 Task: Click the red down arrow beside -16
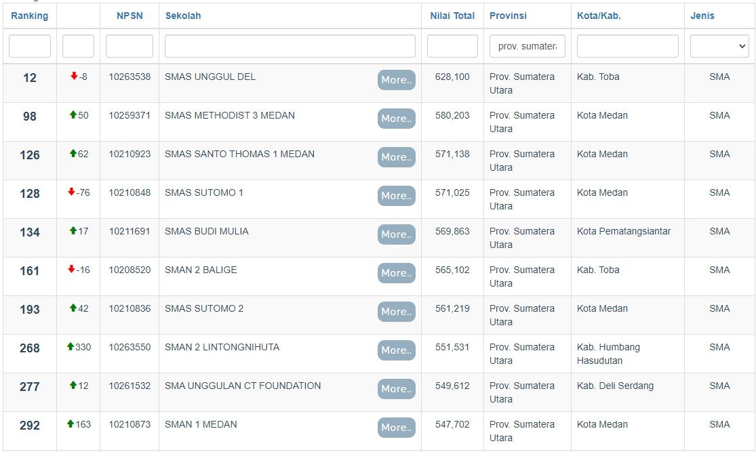pos(71,269)
